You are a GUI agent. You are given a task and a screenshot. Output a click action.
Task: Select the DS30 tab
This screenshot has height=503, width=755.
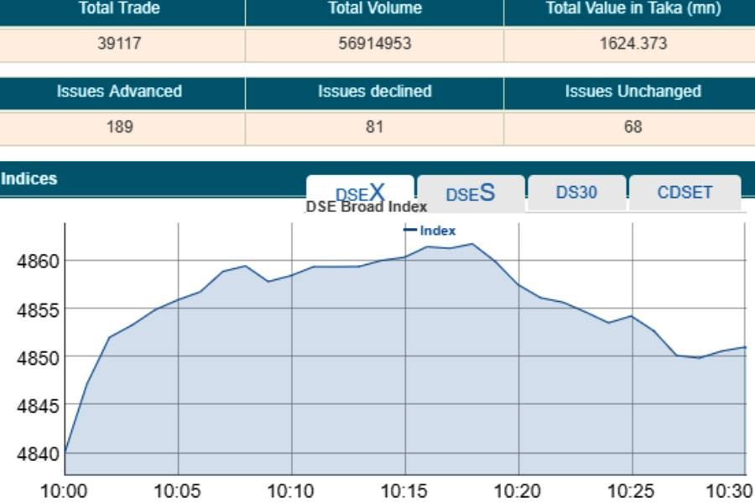click(x=576, y=192)
